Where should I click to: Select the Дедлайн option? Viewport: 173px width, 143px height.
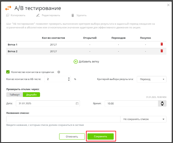point(31,95)
